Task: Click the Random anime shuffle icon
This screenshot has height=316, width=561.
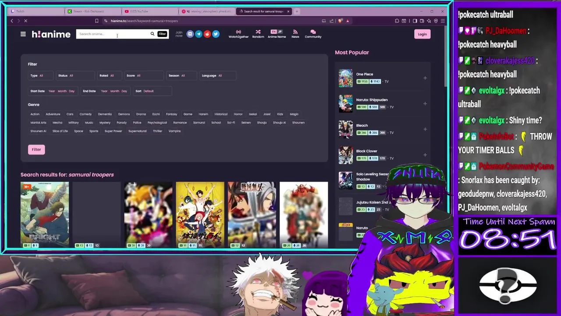Action: tap(258, 34)
